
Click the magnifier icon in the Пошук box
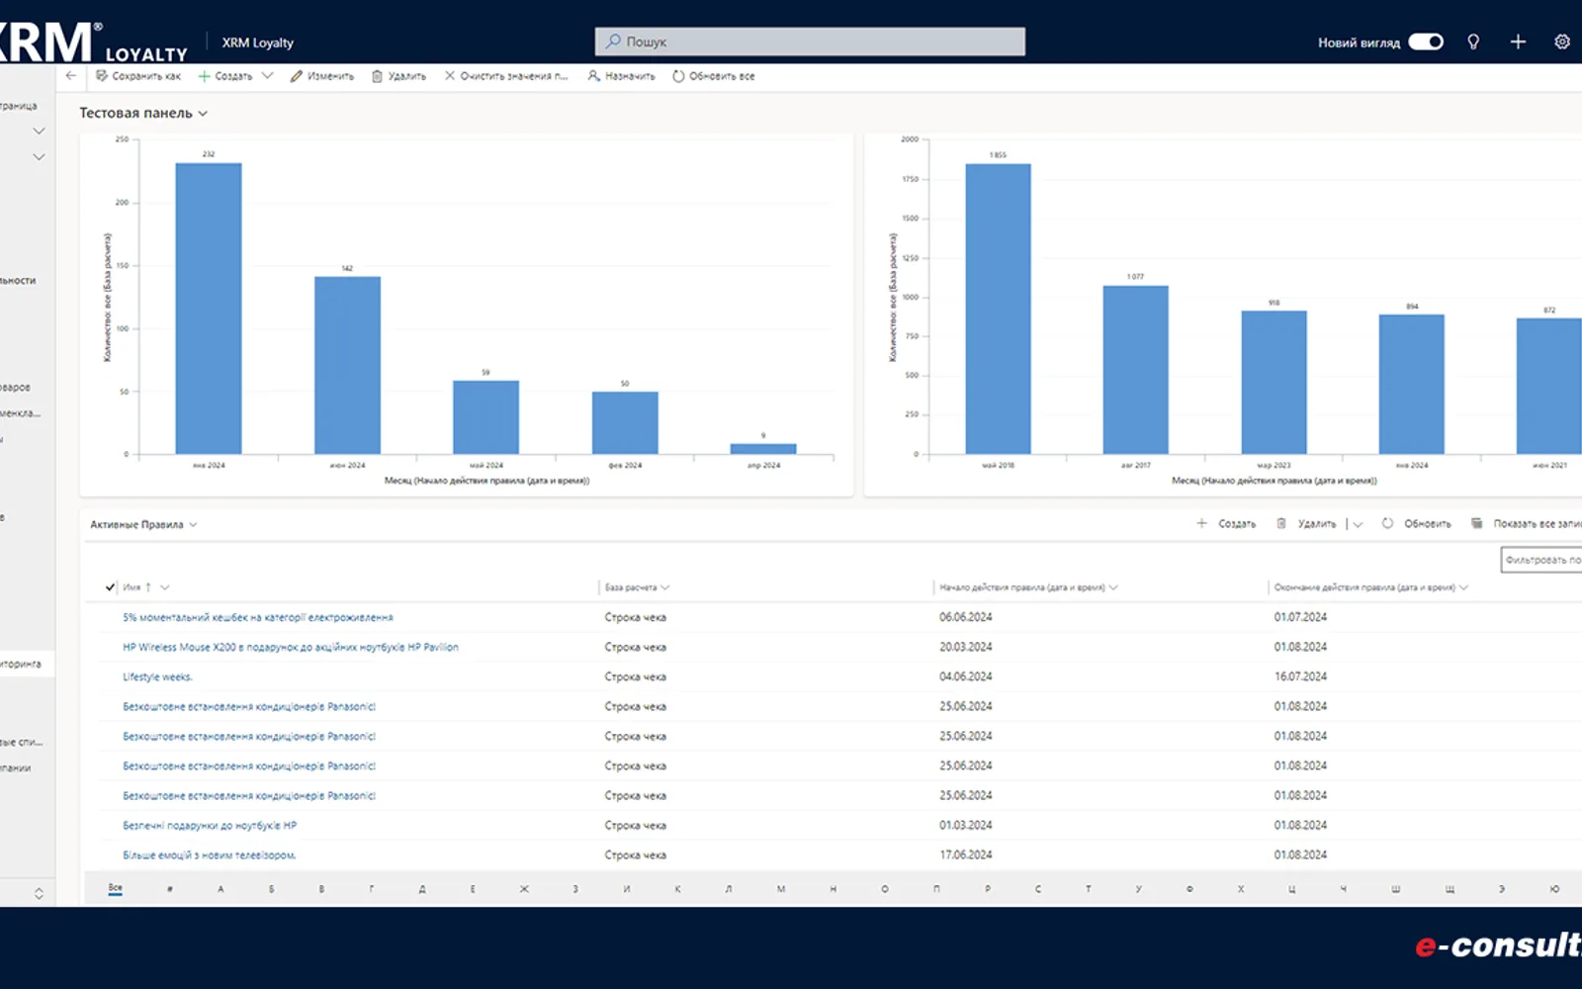tap(613, 41)
